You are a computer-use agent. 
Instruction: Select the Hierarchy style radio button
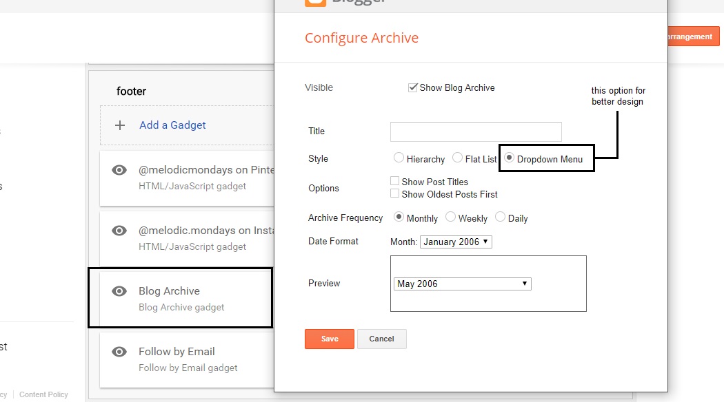pos(399,158)
